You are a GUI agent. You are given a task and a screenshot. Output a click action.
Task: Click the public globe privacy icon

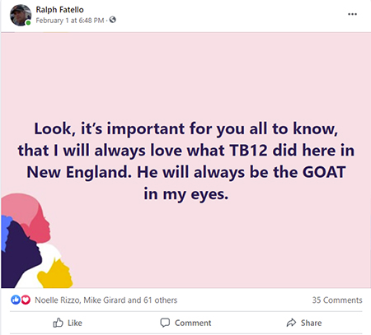click(x=112, y=20)
